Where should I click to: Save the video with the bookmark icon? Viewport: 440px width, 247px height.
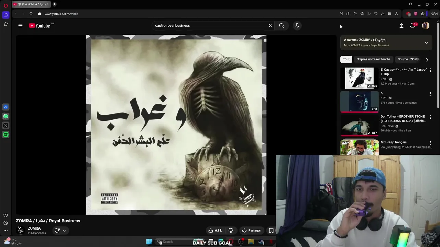click(271, 231)
